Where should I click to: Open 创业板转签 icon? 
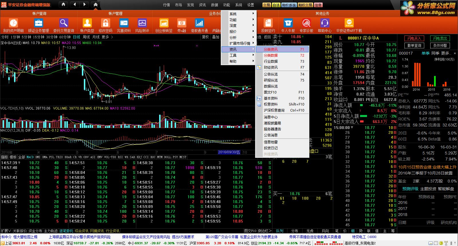[164, 23]
